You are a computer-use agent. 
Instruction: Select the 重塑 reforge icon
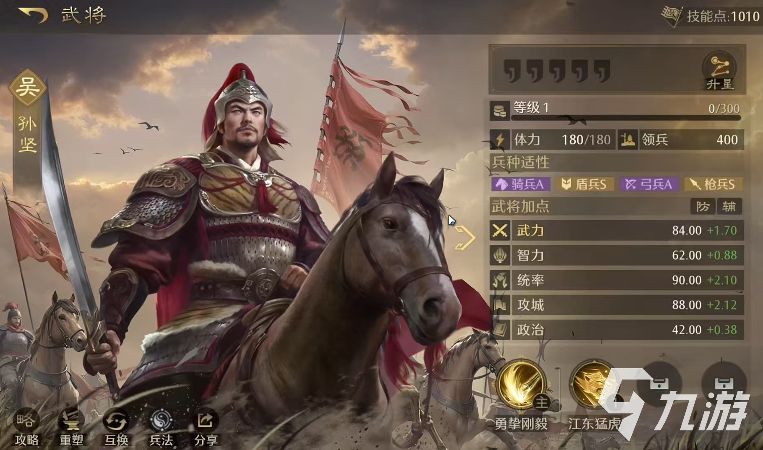tap(72, 421)
